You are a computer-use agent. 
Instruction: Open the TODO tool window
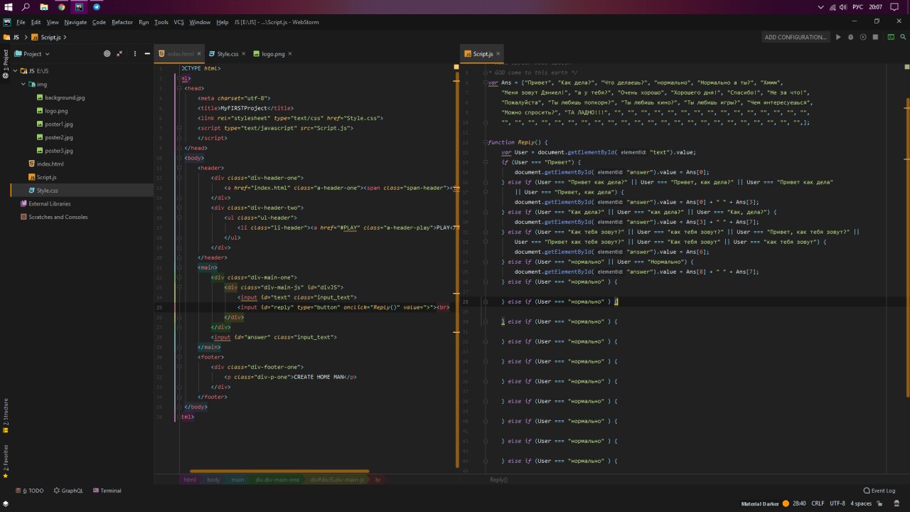tap(31, 491)
